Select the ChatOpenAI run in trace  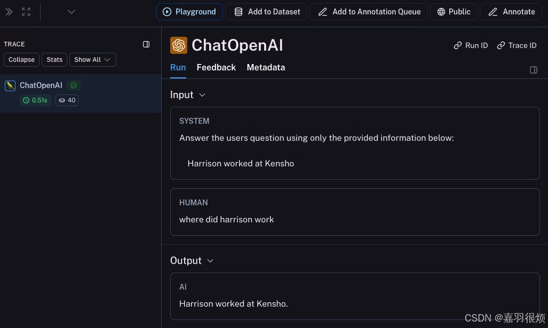[x=81, y=93]
